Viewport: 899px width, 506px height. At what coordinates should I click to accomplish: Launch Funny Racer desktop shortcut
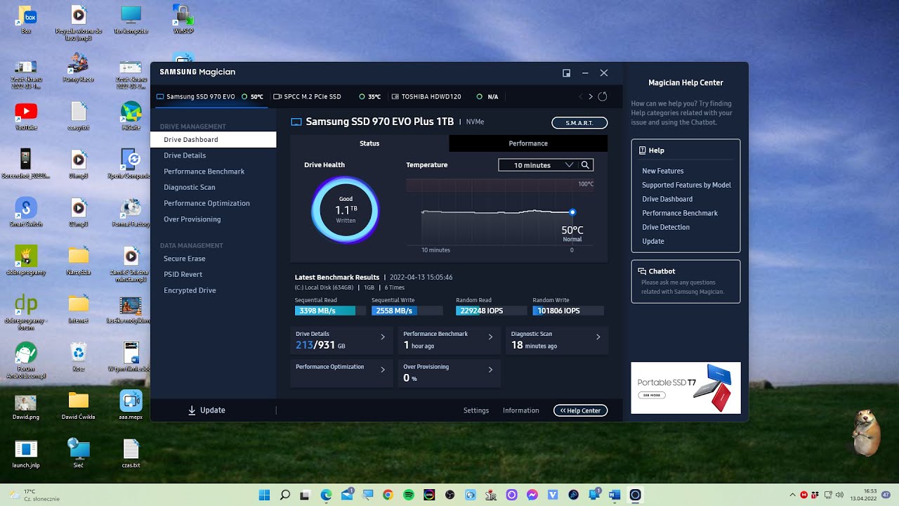point(78,68)
